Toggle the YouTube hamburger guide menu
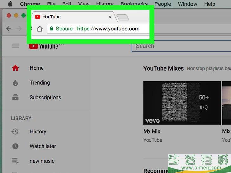Image resolution: width=231 pixels, height=173 pixels. tap(16, 46)
